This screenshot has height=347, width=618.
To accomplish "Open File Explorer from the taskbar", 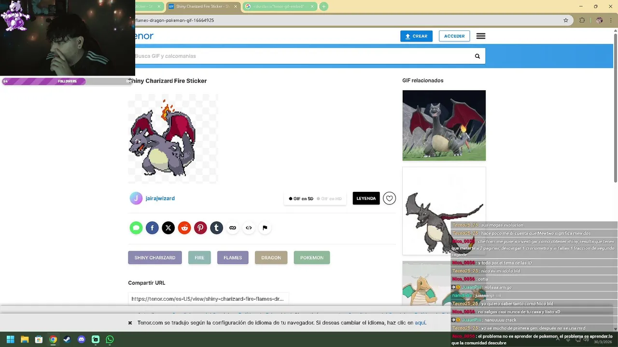I will [x=25, y=339].
